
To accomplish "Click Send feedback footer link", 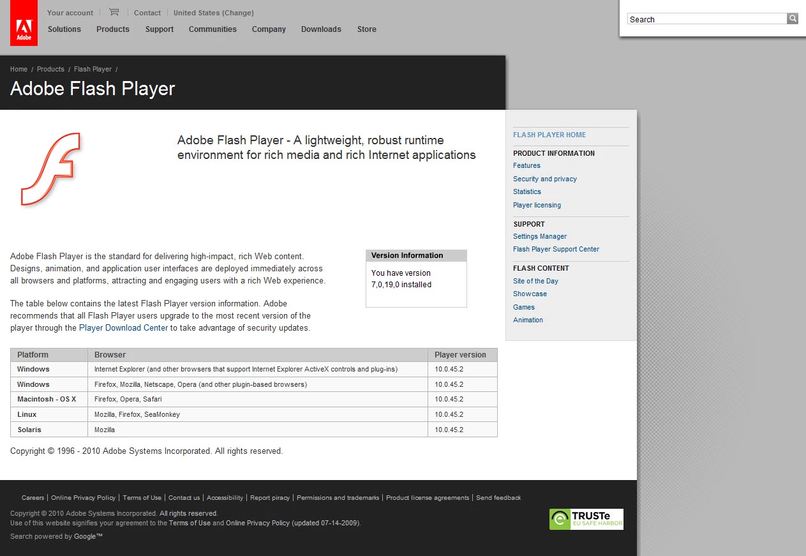I will point(498,497).
